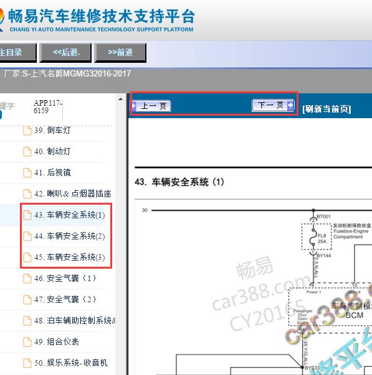This screenshot has height=375, width=372.
Task: Open the page icon beside 49. 组合仪表
Action: point(27,342)
